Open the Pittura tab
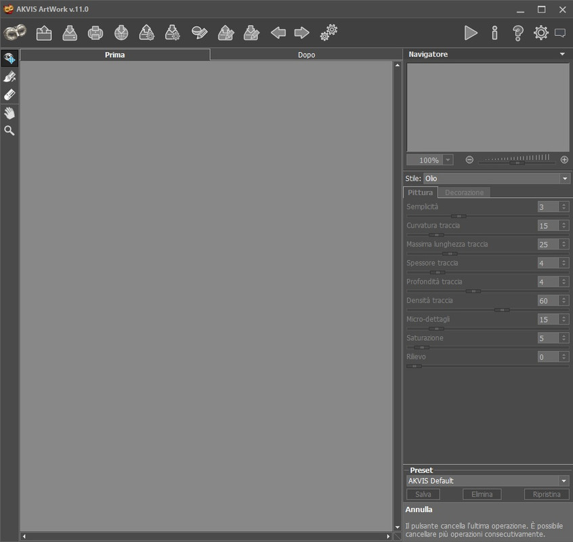The image size is (573, 542). click(x=420, y=192)
